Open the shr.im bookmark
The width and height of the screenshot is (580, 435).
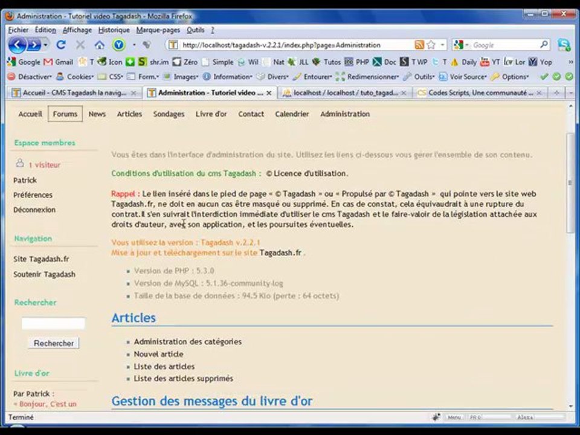point(153,62)
